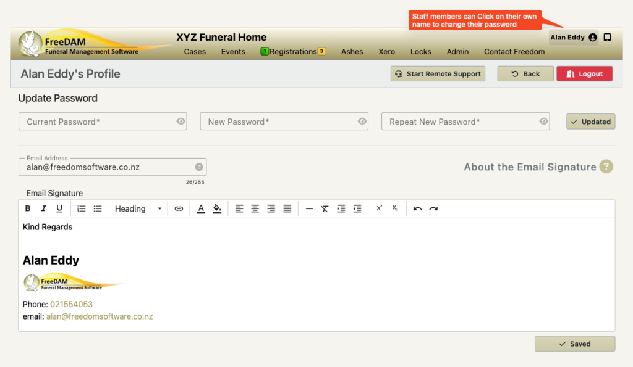Click the Start Remote Support button
This screenshot has height=367, width=633.
[x=438, y=74]
